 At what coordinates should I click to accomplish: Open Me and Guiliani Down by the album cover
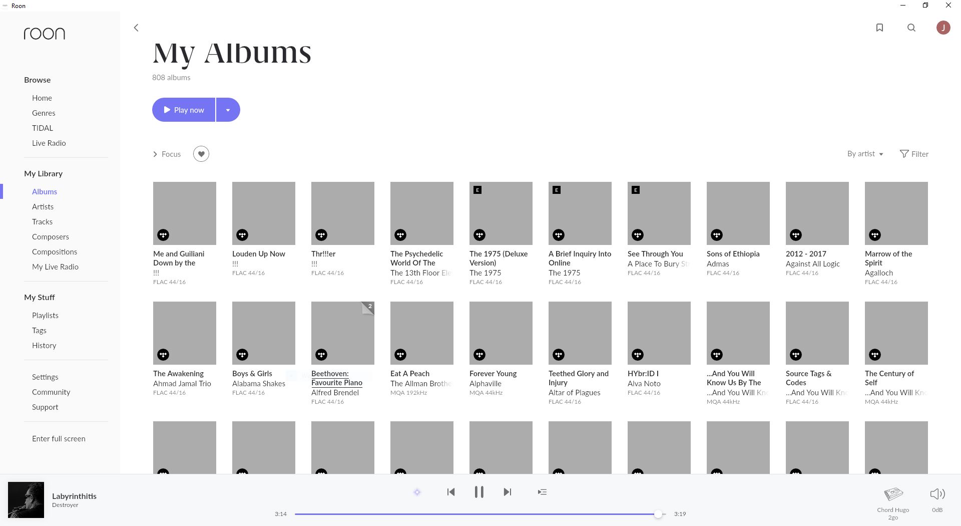pos(185,213)
